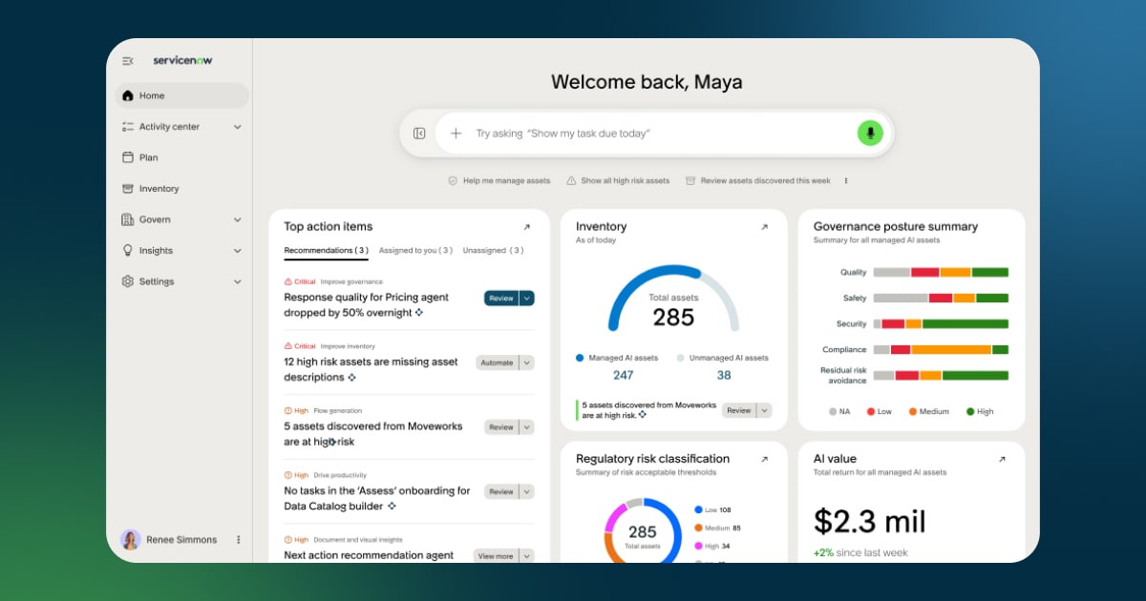Open dropdown next to Automate button
The height and width of the screenshot is (601, 1146).
[527, 363]
